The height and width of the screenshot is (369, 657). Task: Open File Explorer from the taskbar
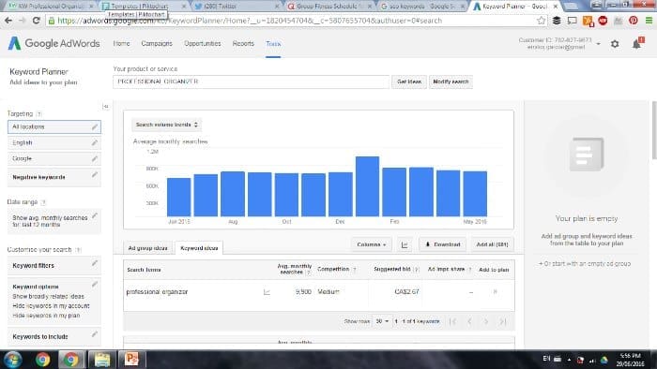101,360
